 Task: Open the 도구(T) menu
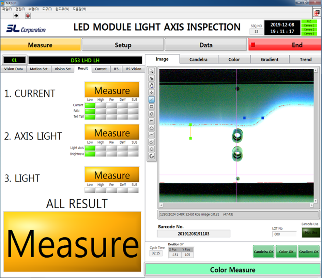47,9
